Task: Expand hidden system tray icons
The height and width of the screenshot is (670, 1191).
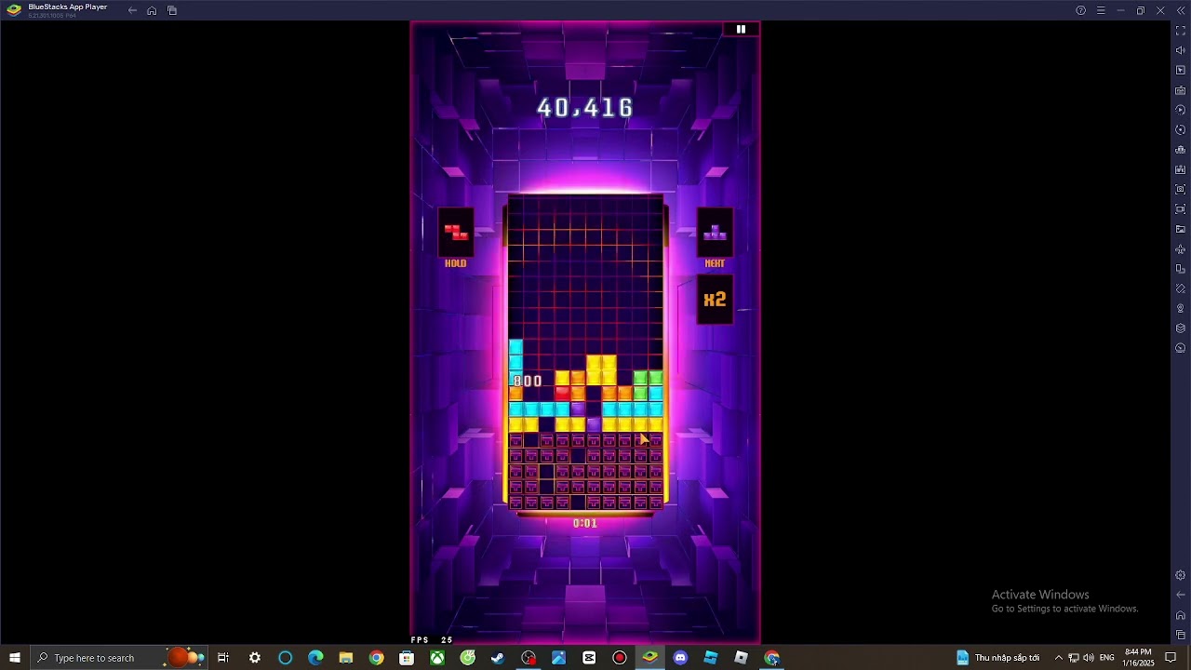Action: point(1058,658)
